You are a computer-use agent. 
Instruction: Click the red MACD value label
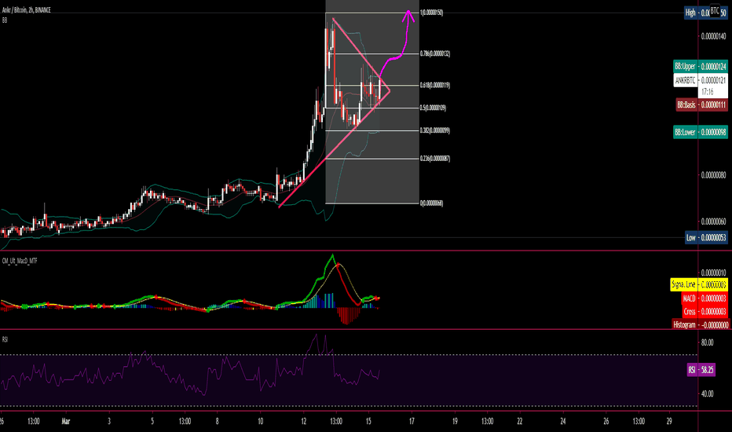point(704,298)
